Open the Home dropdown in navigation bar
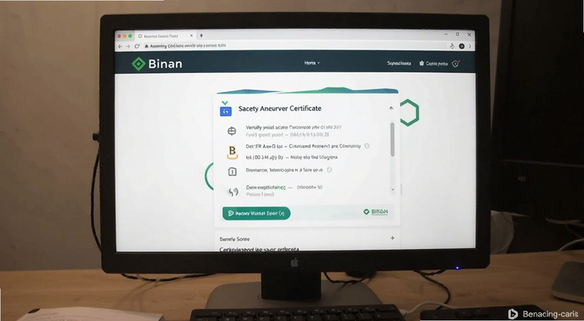Screen dimensions: 584x321 [x=312, y=63]
